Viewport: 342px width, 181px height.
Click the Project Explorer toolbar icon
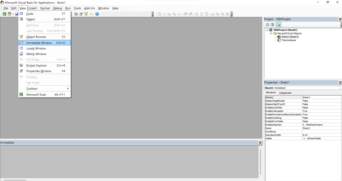[x=76, y=14]
